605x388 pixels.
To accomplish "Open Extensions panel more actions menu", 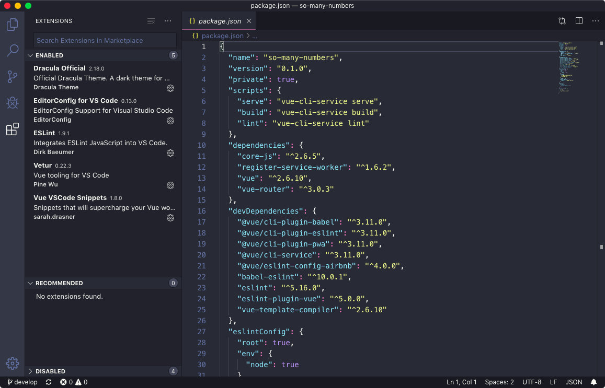I will pyautogui.click(x=168, y=21).
